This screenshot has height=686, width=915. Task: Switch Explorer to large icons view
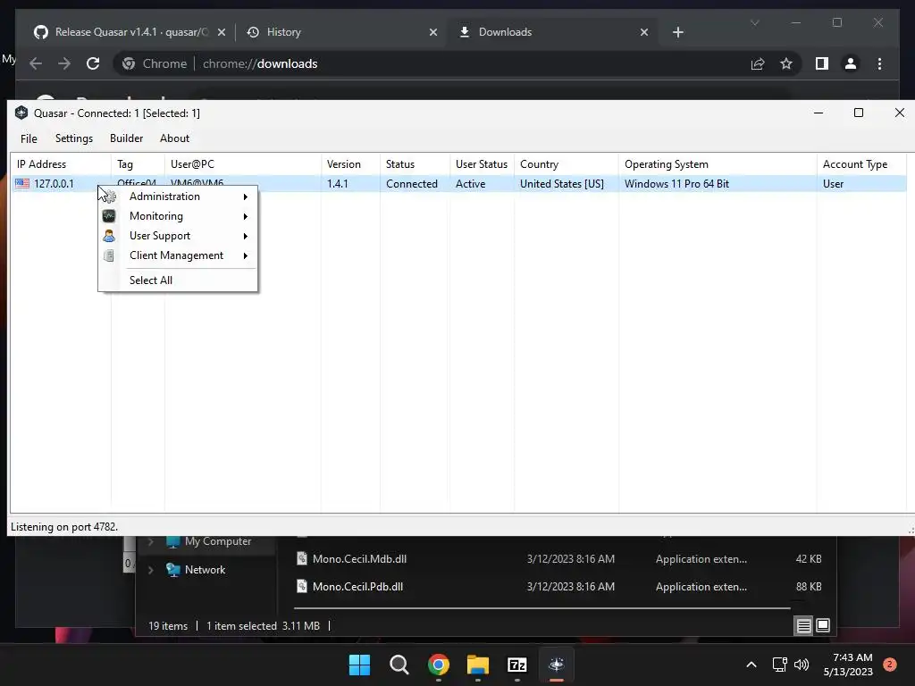[x=823, y=626]
